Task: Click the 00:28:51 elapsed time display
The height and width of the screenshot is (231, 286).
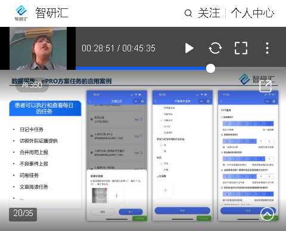Action: pos(98,48)
